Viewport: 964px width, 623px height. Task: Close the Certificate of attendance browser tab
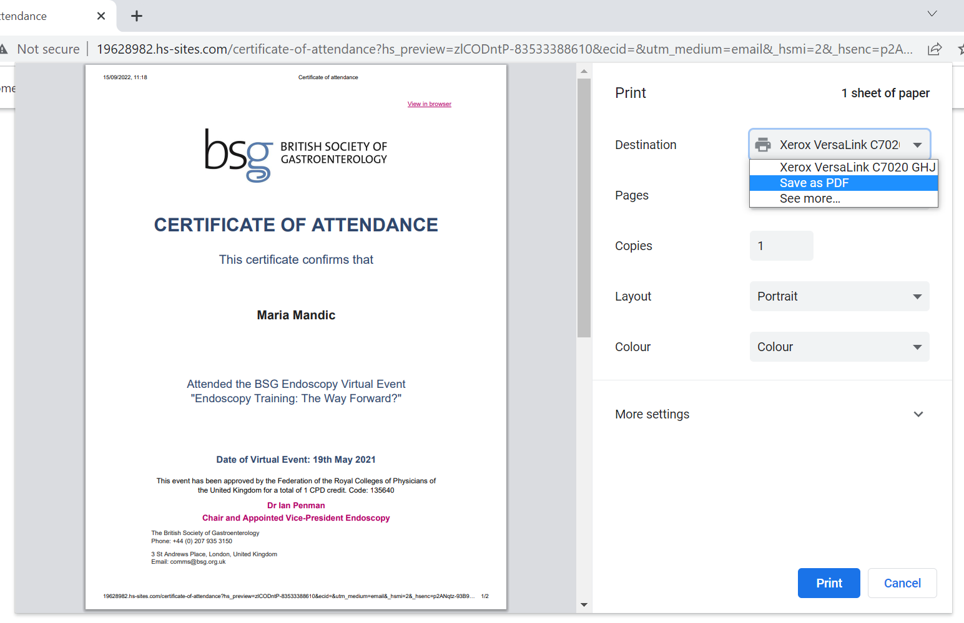point(101,16)
